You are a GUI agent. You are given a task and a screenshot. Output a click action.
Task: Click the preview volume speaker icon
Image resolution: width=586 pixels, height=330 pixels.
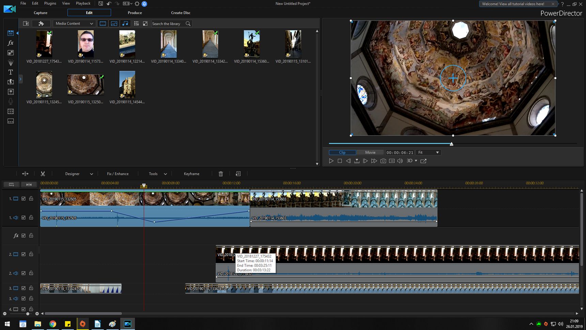click(x=400, y=161)
